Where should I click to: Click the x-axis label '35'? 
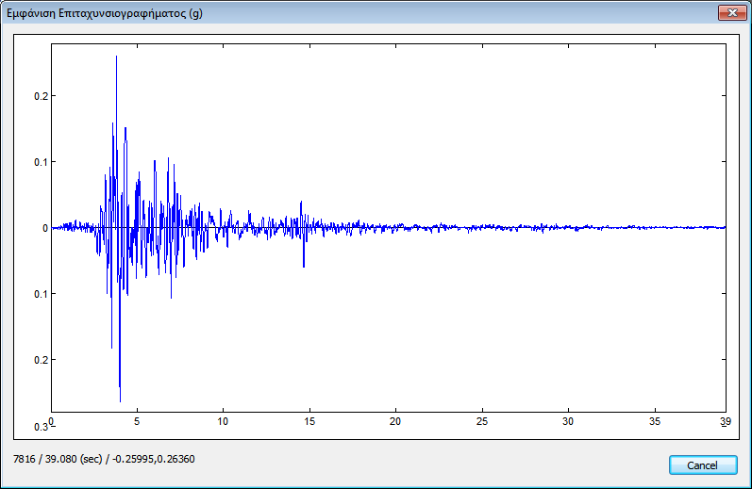pyautogui.click(x=655, y=421)
